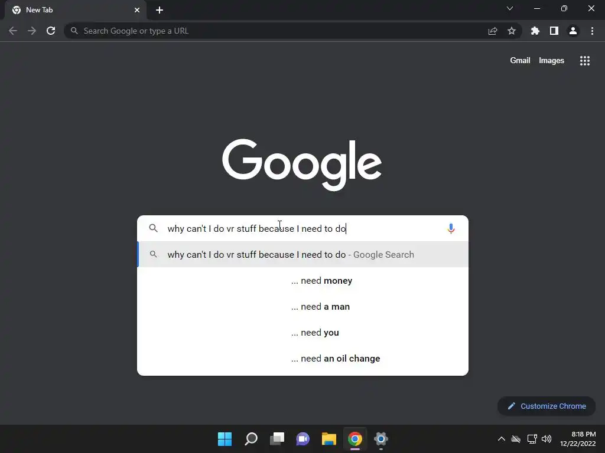605x453 pixels.
Task: Click the Chrome taskbar icon
Action: point(355,439)
